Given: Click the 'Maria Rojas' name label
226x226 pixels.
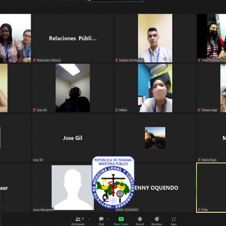Looking at the screenshot, I should 209,160.
